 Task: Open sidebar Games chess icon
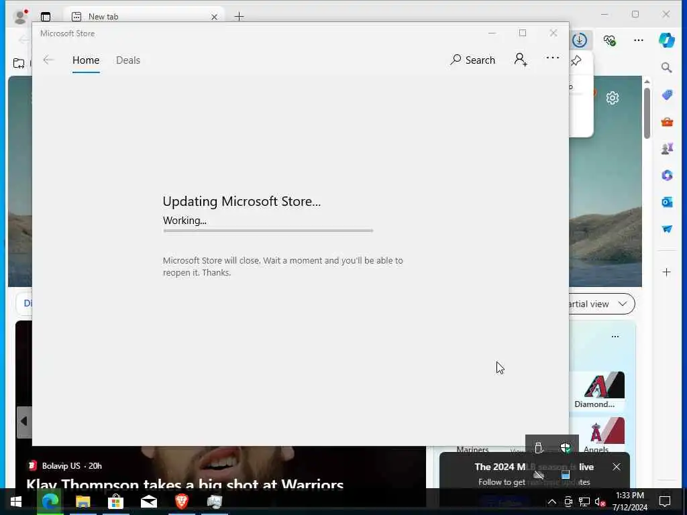(667, 149)
